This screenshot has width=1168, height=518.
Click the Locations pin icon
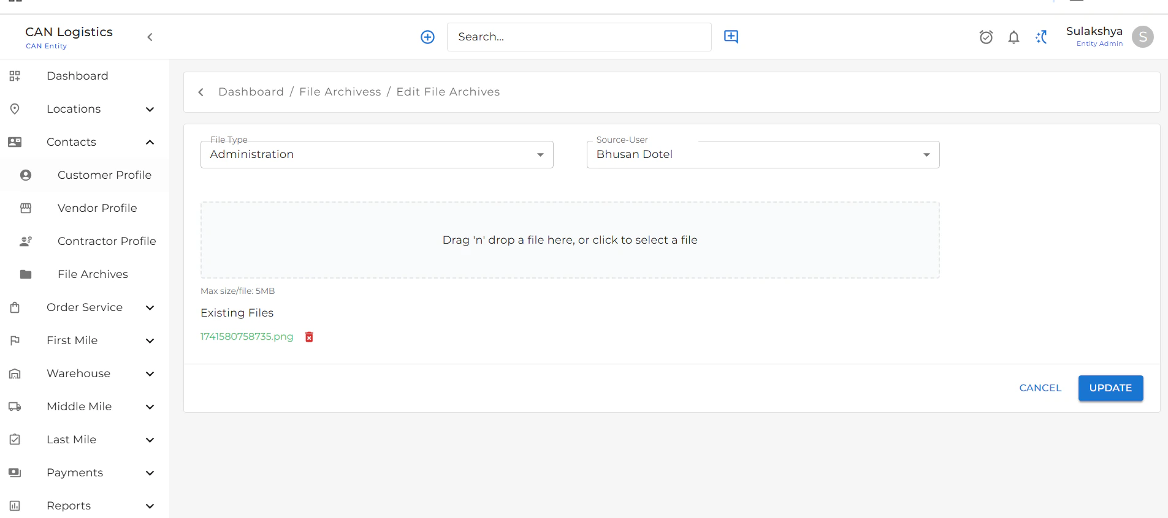(x=15, y=109)
